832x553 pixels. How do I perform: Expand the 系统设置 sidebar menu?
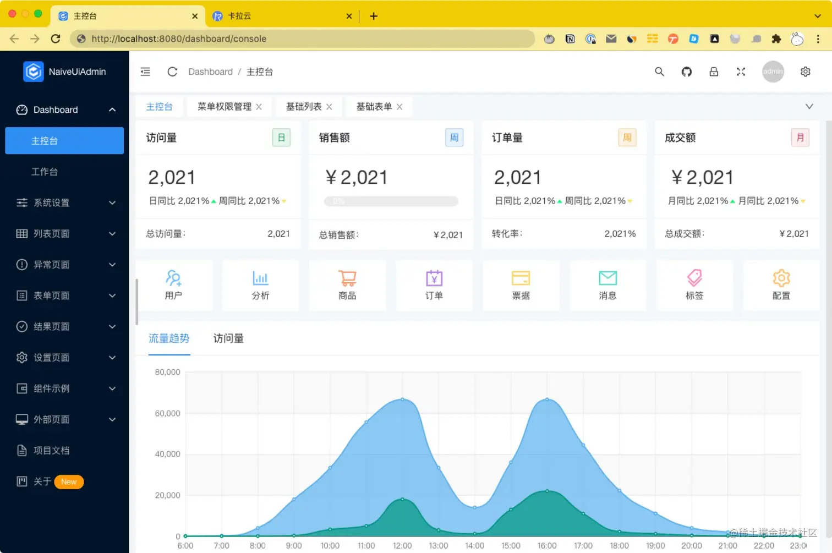coord(64,202)
